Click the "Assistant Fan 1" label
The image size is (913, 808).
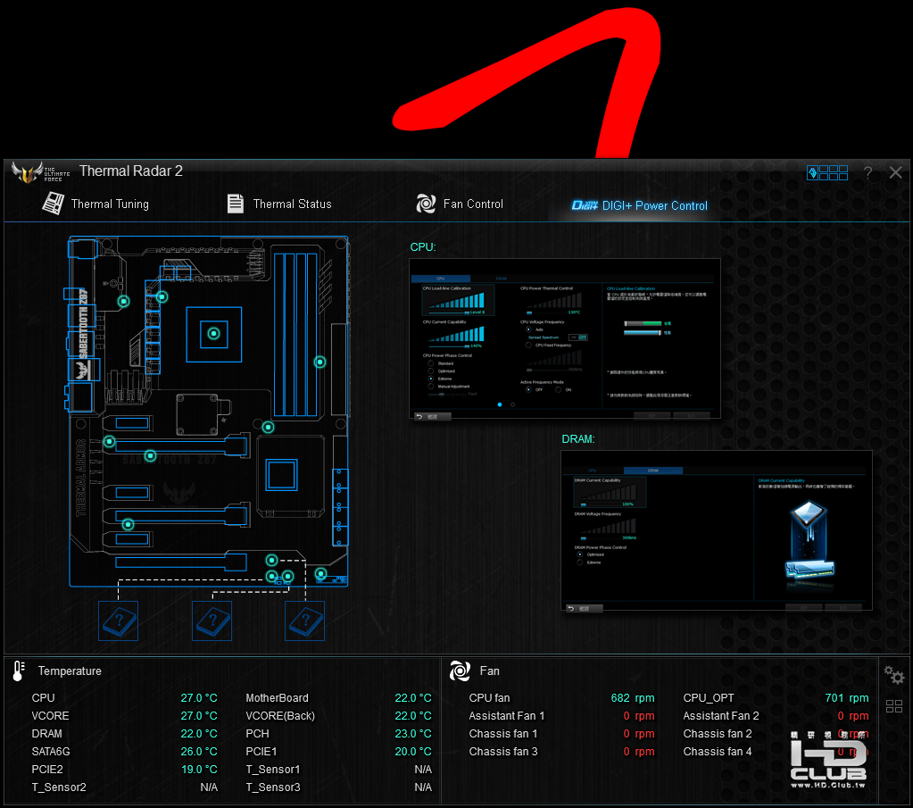507,716
